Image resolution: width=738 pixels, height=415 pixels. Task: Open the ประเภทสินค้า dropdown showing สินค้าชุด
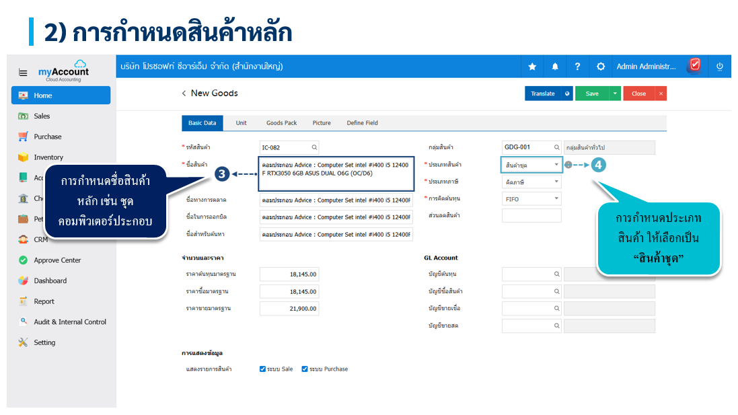click(531, 165)
